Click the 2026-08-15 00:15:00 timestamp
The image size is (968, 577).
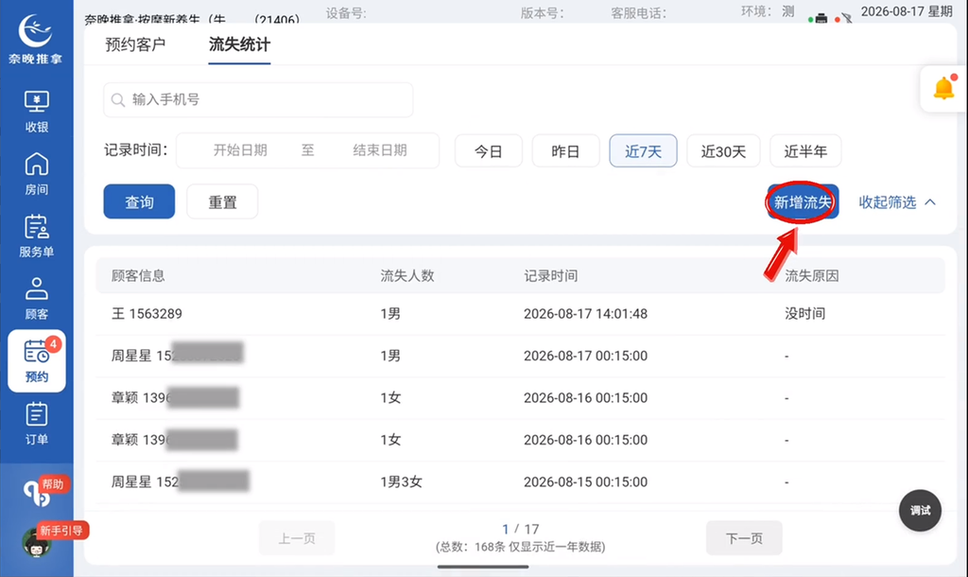(585, 481)
